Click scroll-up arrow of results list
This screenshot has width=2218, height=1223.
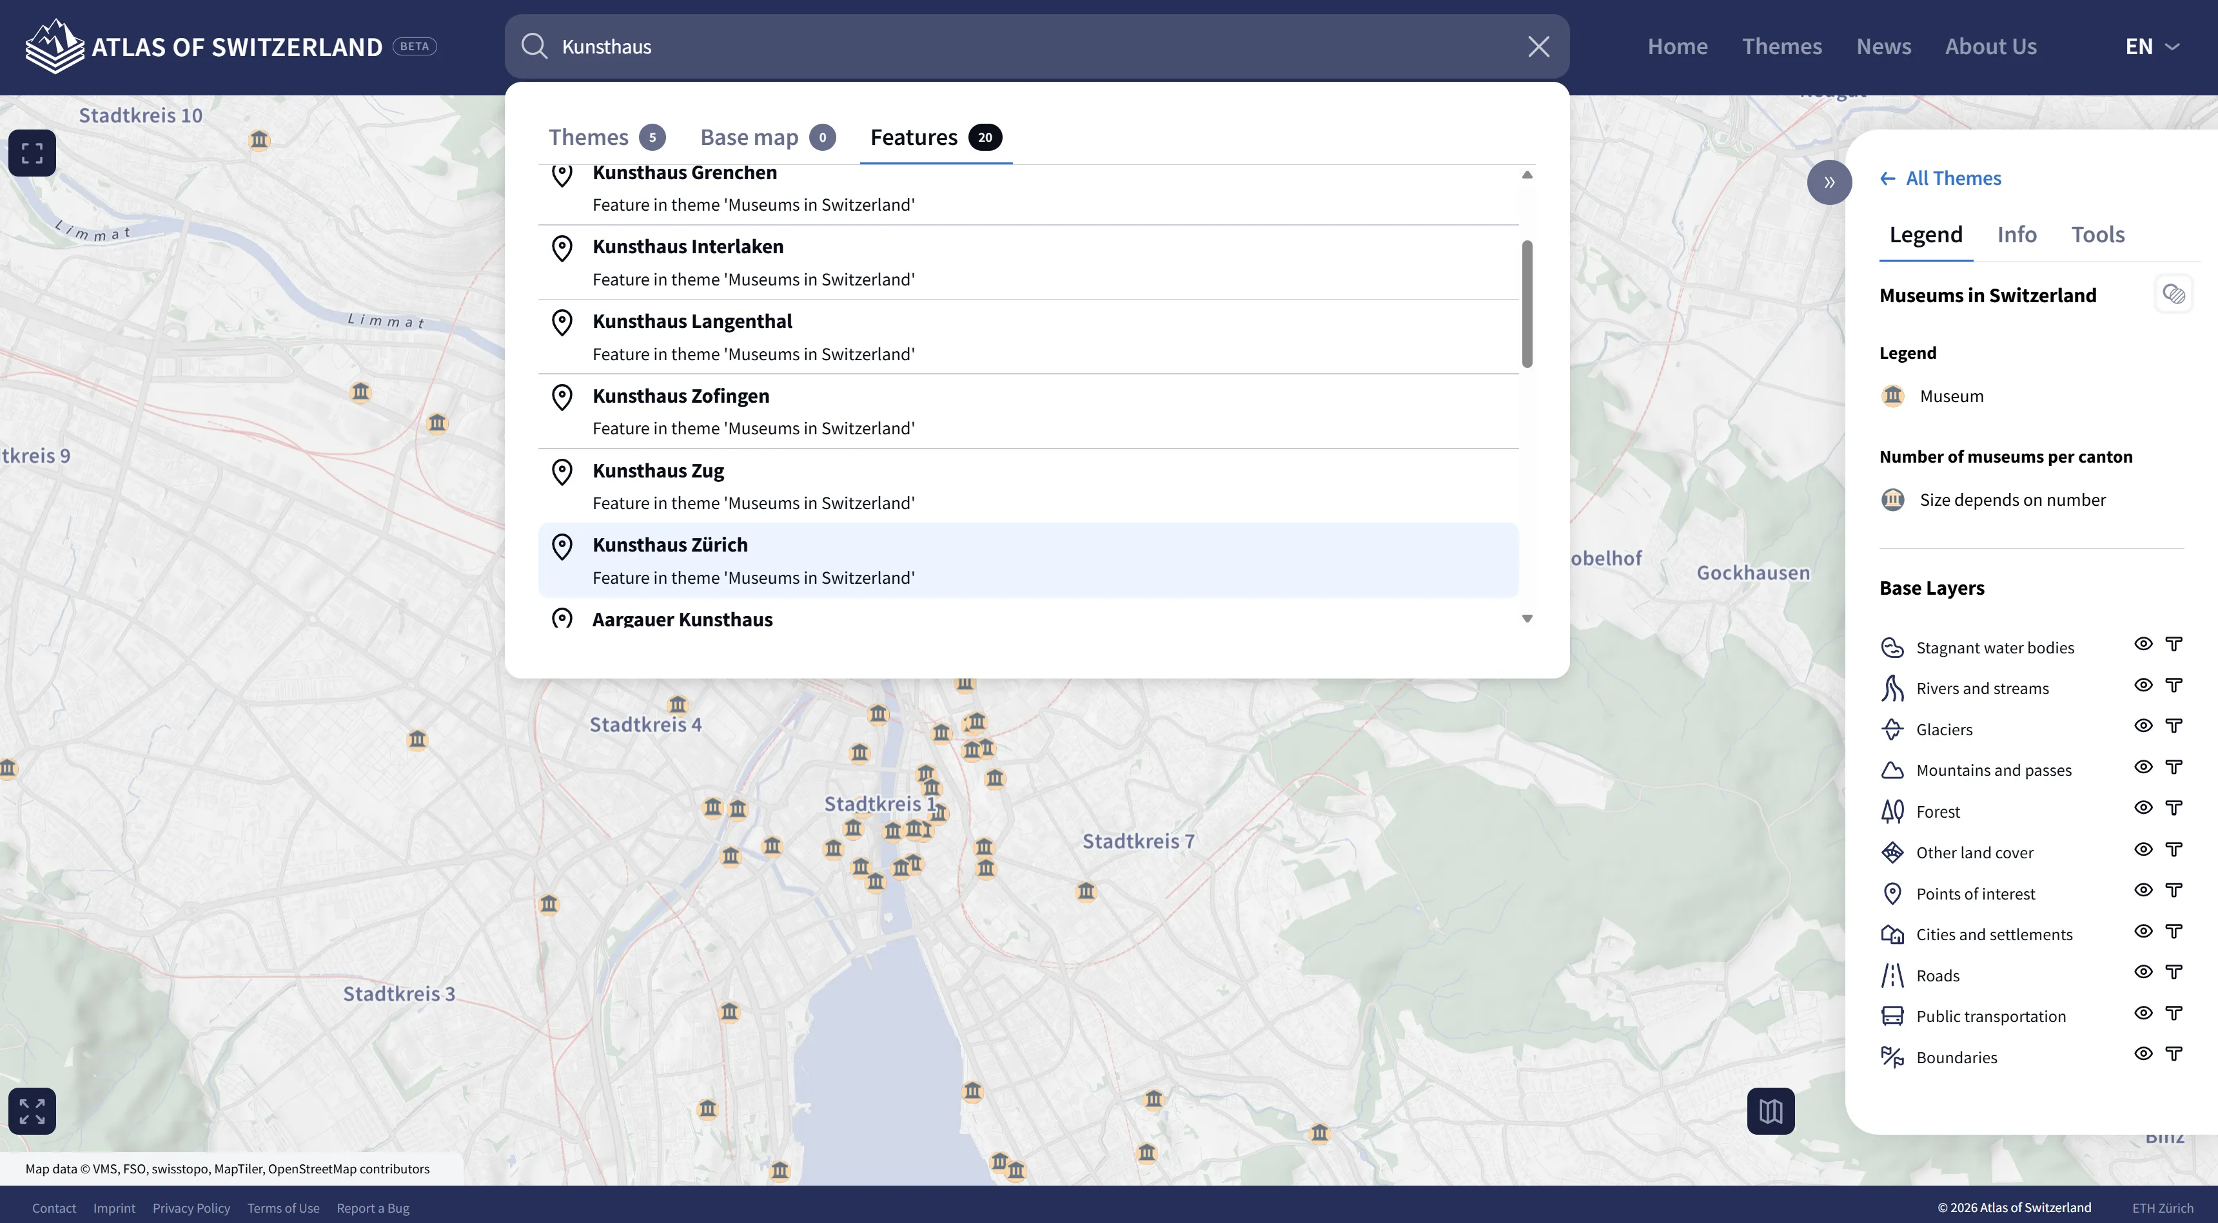1527,175
